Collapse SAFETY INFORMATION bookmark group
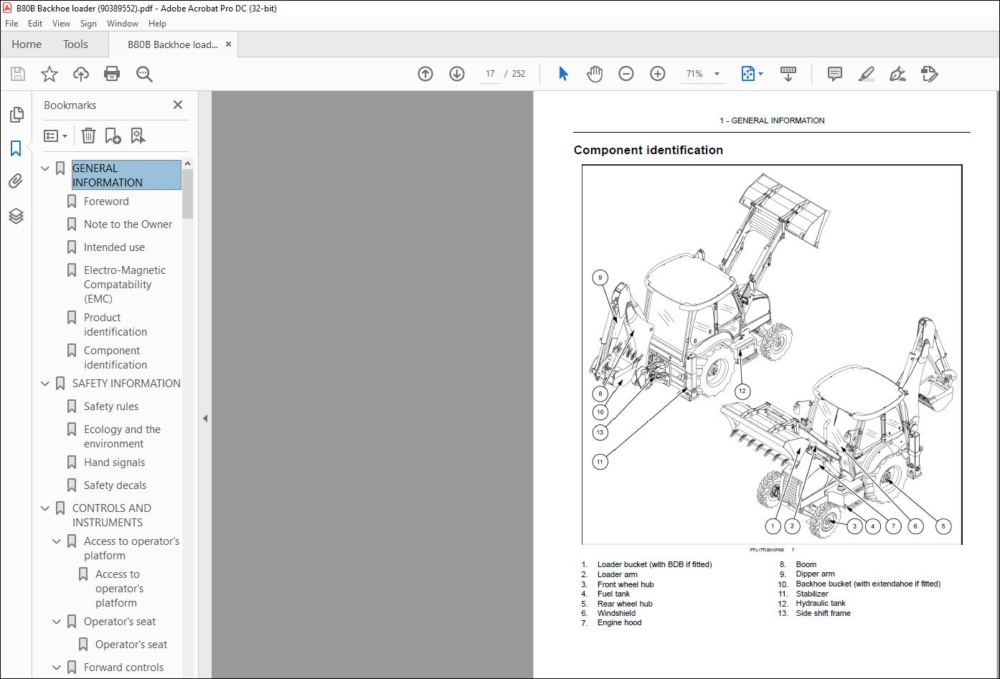 tap(45, 384)
